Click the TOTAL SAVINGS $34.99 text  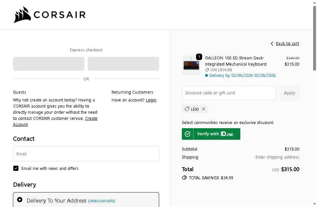(211, 178)
